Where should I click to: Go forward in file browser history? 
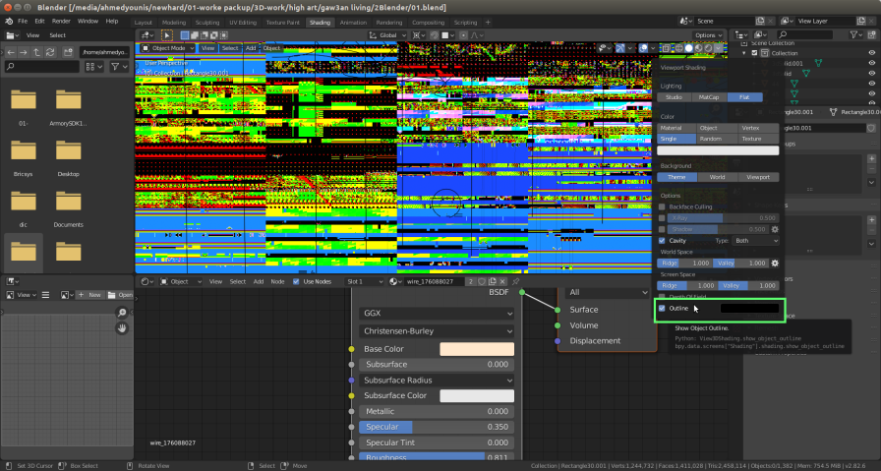click(24, 52)
